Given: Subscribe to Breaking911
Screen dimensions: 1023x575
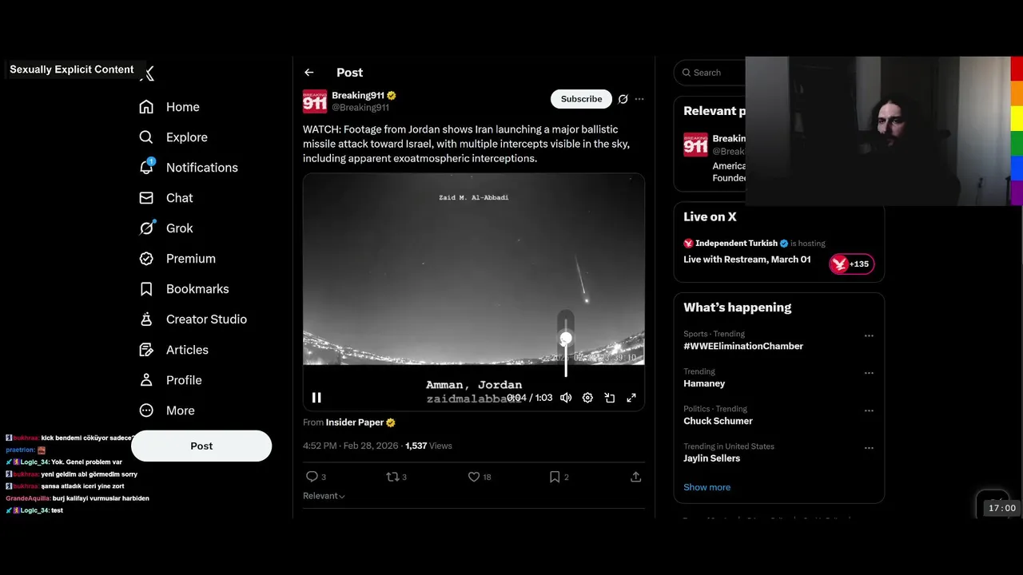Looking at the screenshot, I should click(581, 99).
